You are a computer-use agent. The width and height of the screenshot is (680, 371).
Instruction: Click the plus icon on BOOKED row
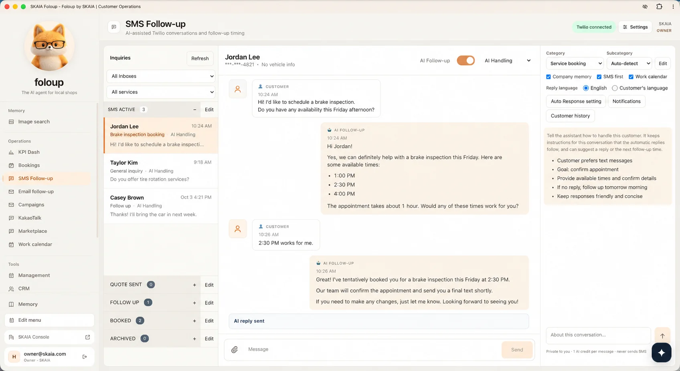pos(194,321)
